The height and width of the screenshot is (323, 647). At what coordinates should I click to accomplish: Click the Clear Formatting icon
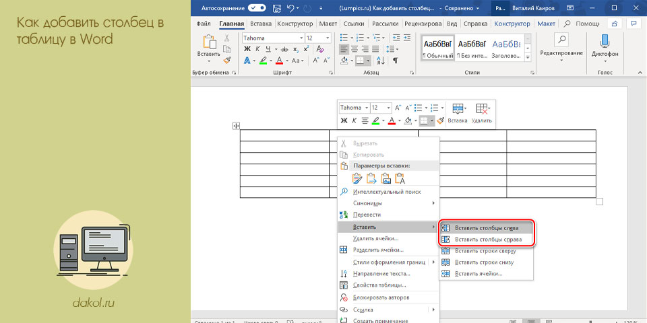click(x=319, y=49)
